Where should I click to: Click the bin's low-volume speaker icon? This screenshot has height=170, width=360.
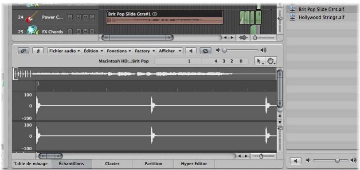[308, 161]
